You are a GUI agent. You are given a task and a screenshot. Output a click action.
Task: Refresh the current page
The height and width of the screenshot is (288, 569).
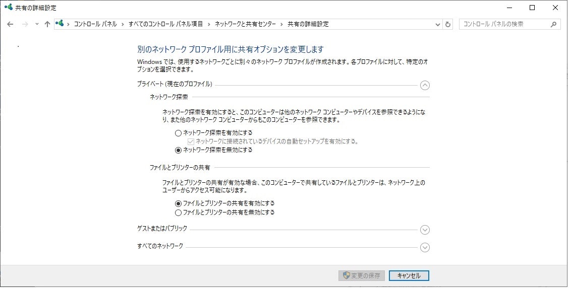point(448,24)
